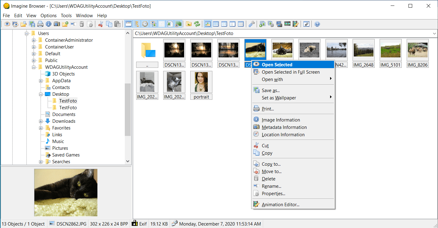Collapse the Desktop tree node
This screenshot has height=228, width=438.
41,94
